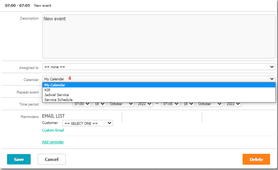The height and width of the screenshot is (170, 278).
Task: Expand the start month October dropdown
Action: click(121, 104)
